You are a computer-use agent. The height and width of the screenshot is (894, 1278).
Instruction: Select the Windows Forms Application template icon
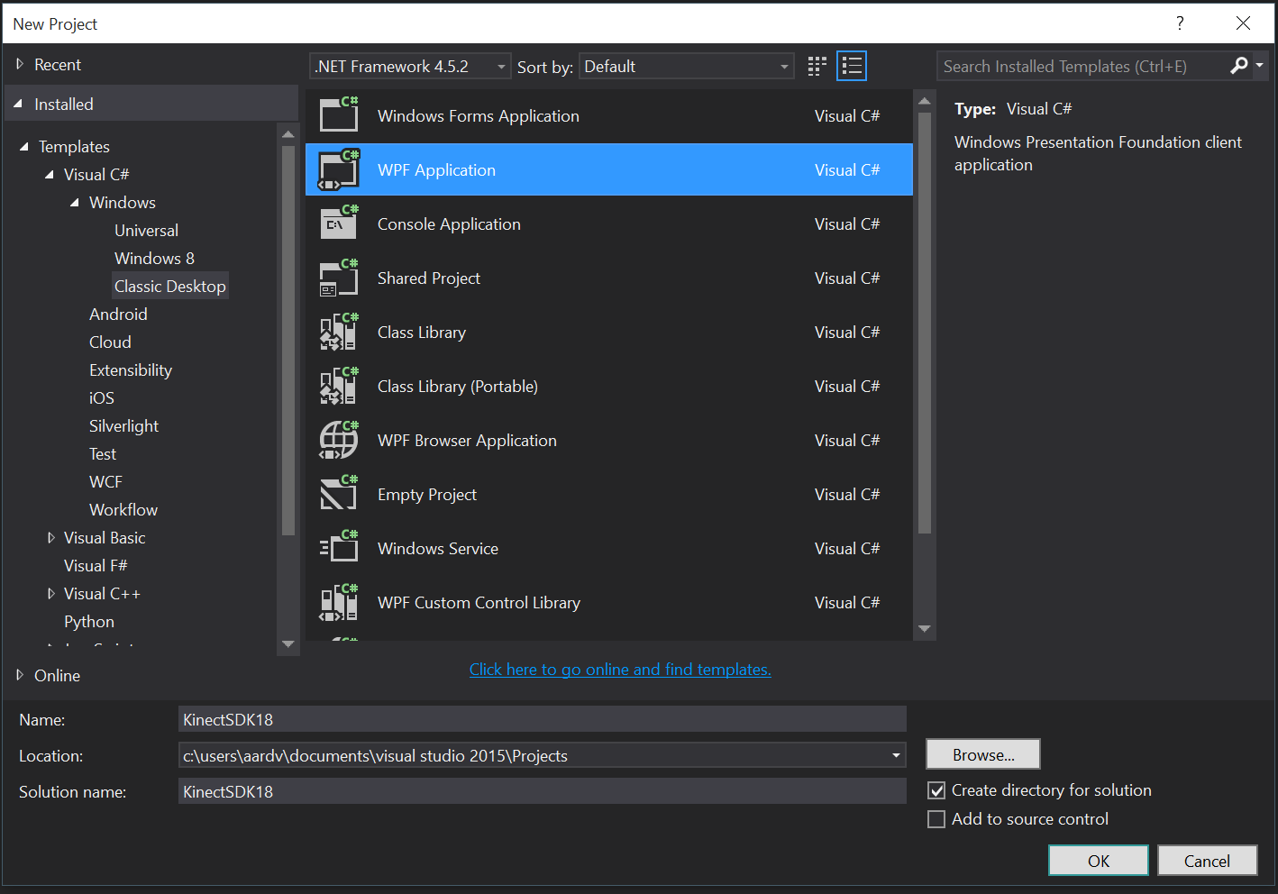[338, 115]
